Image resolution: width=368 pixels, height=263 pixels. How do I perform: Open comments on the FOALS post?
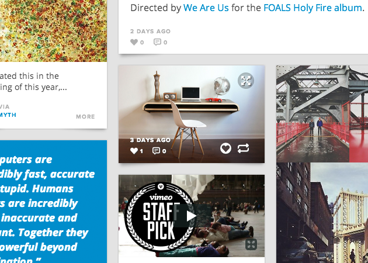click(161, 42)
